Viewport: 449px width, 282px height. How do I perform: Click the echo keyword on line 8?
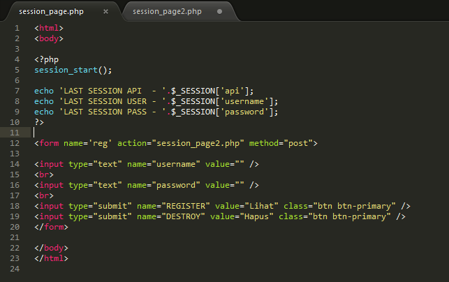[x=44, y=101]
